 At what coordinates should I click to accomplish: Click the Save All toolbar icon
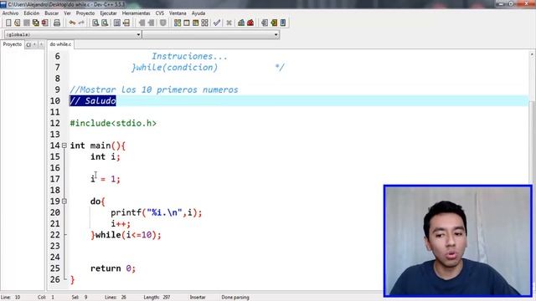point(35,23)
